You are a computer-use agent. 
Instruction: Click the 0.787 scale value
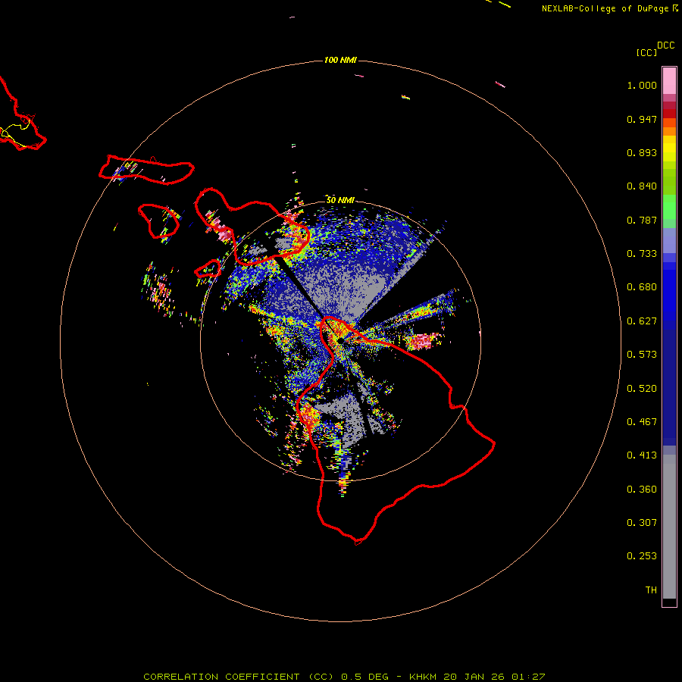642,220
